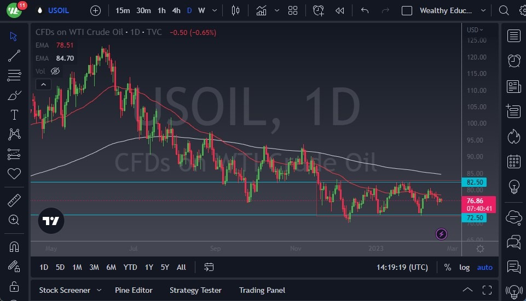
Task: Open the candlestick chart style menu
Action: coord(235,11)
